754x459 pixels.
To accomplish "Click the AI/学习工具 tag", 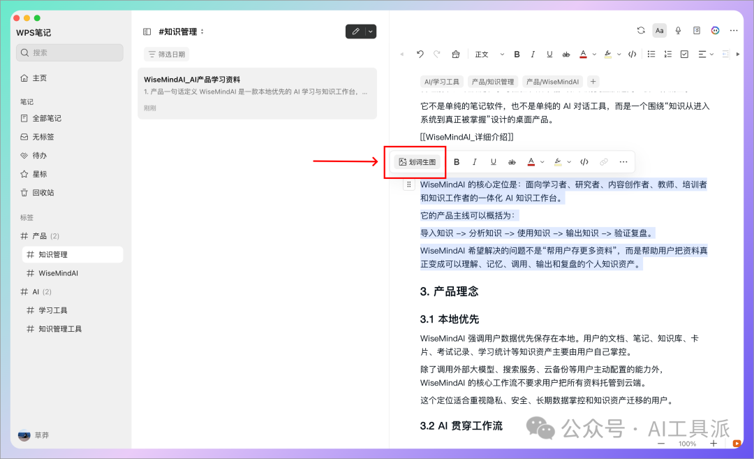I will (441, 82).
